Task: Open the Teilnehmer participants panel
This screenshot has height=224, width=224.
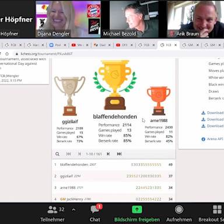Action: coord(52,213)
